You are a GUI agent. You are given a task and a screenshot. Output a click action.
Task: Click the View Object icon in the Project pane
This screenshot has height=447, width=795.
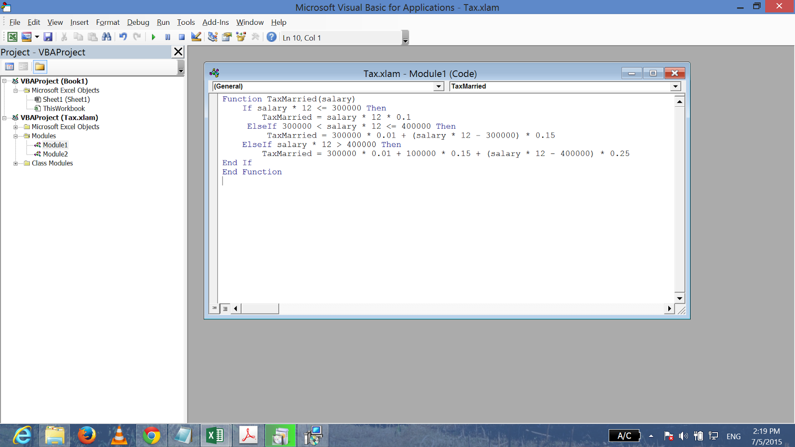(23, 67)
